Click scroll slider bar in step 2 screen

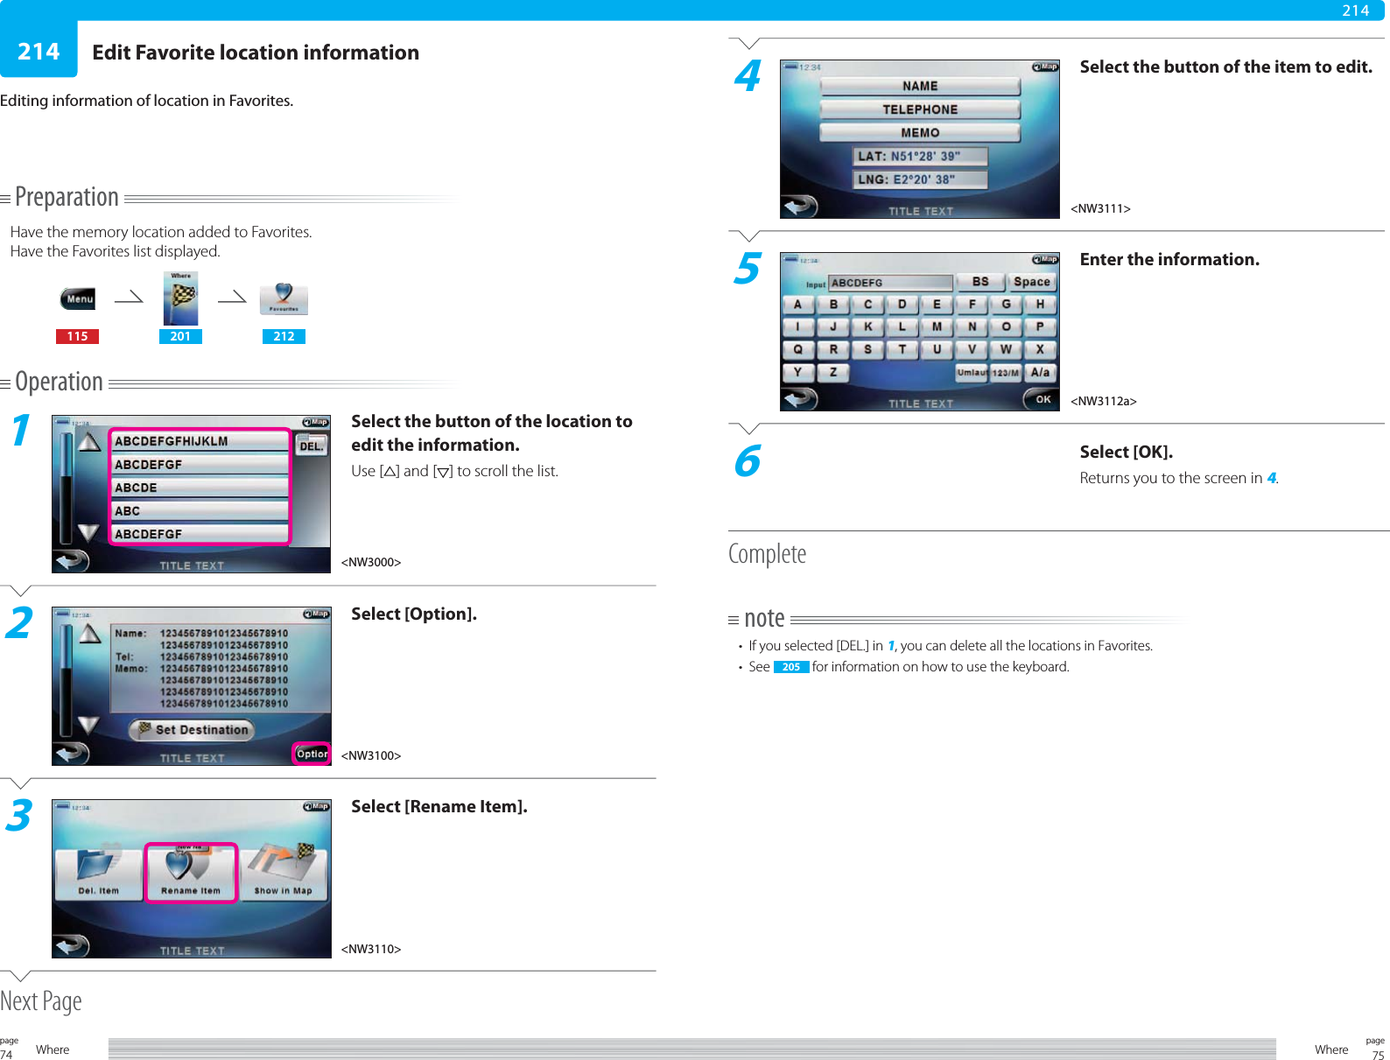click(x=65, y=678)
